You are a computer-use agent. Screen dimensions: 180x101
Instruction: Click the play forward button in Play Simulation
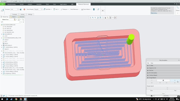pos(175,80)
